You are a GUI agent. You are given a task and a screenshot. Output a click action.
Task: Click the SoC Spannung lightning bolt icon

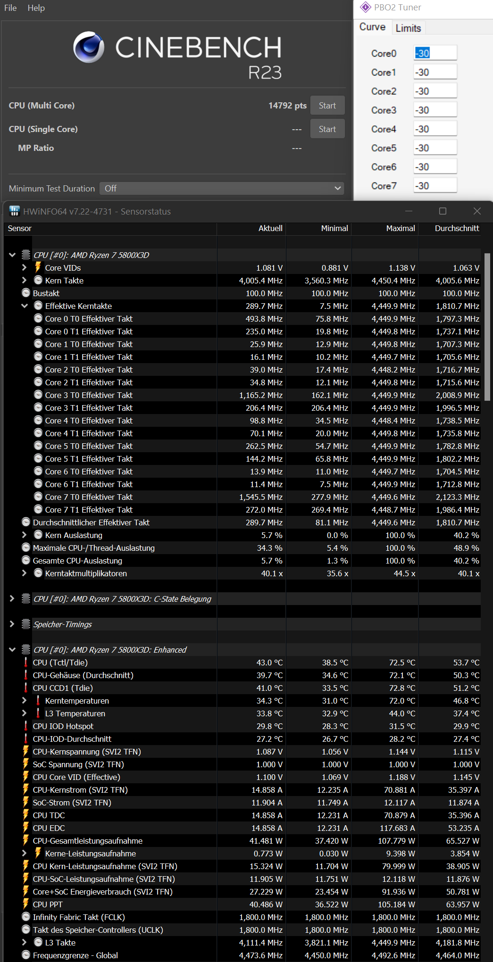point(26,764)
